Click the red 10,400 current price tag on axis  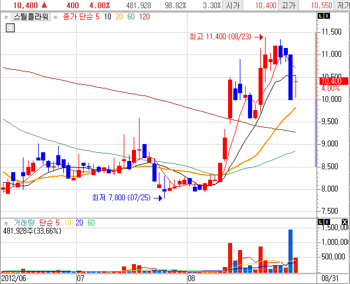tap(334, 81)
